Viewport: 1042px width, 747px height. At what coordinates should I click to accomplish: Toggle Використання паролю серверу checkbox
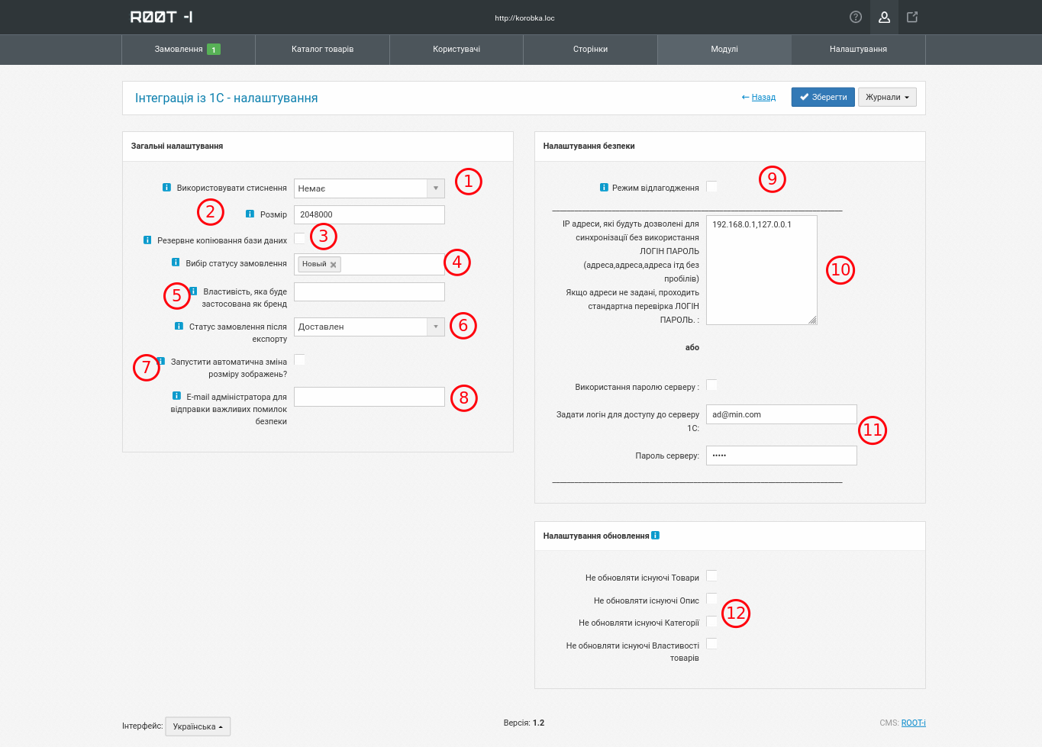(711, 385)
